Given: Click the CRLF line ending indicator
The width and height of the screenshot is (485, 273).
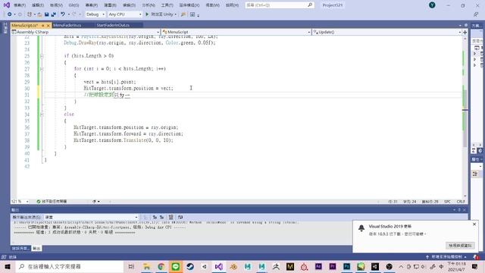Looking at the screenshot, I should (461, 202).
